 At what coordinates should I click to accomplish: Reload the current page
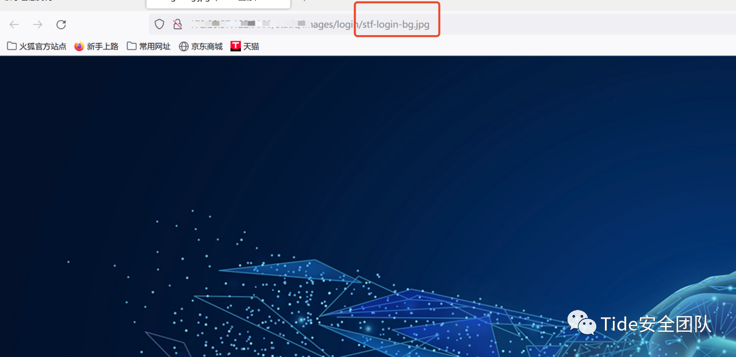point(61,25)
